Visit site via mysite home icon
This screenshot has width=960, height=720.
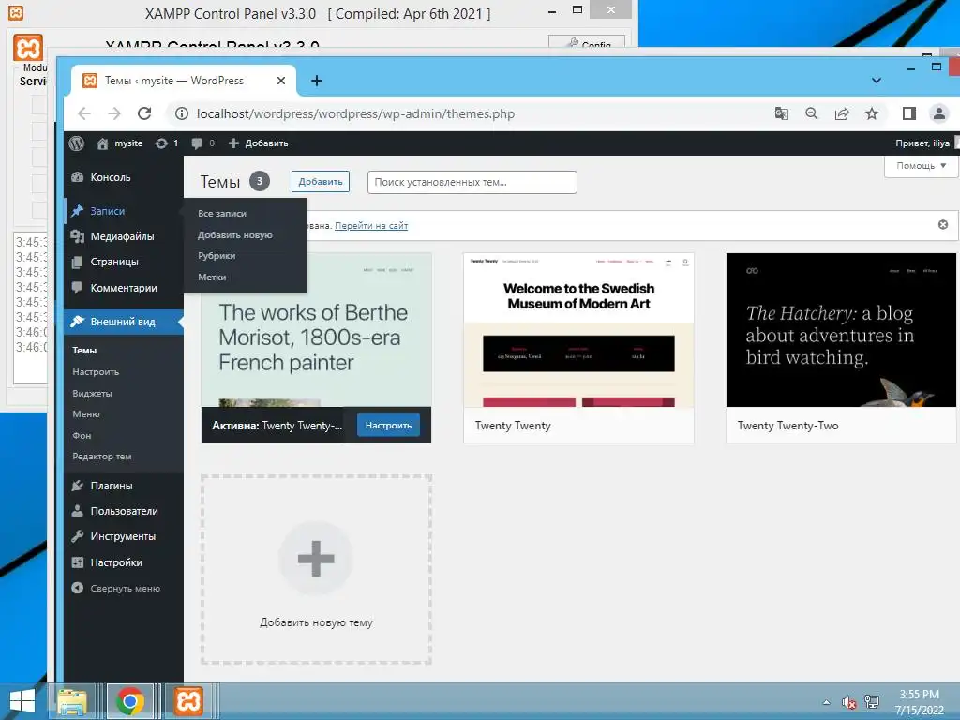(x=120, y=143)
